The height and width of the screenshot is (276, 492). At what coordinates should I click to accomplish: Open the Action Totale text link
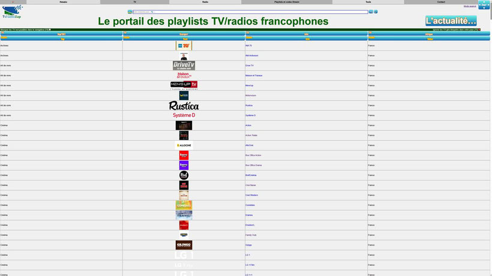[251, 135]
